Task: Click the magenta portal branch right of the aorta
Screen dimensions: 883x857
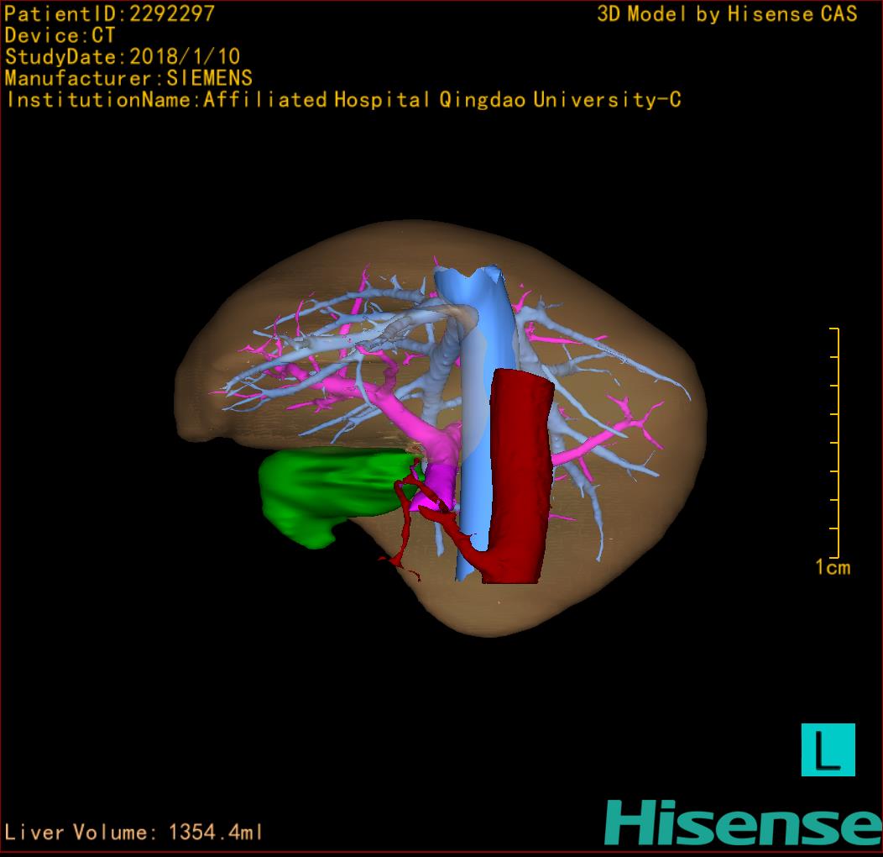Action: tap(588, 444)
